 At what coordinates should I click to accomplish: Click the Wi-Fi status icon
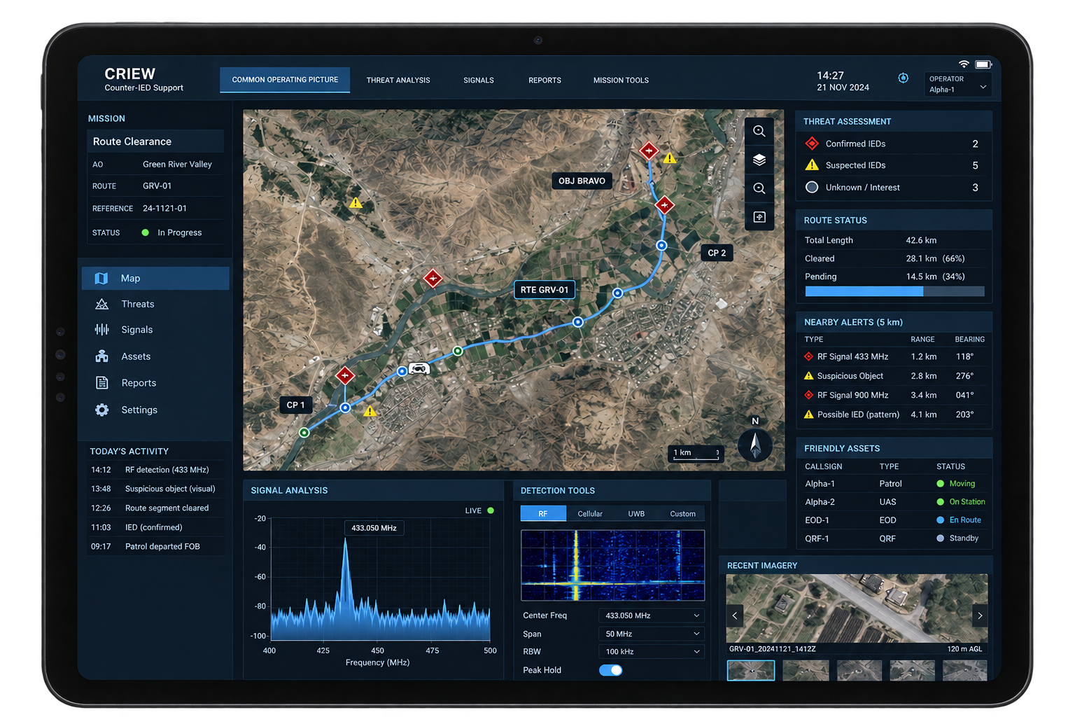pyautogui.click(x=964, y=64)
